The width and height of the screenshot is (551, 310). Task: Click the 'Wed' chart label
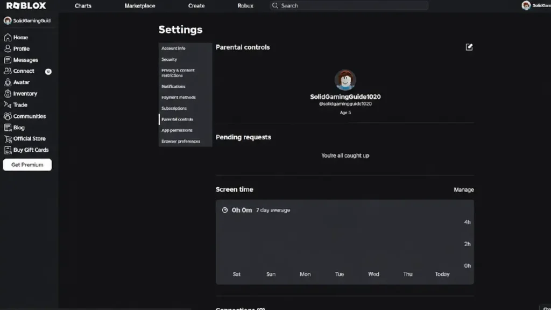pos(373,274)
